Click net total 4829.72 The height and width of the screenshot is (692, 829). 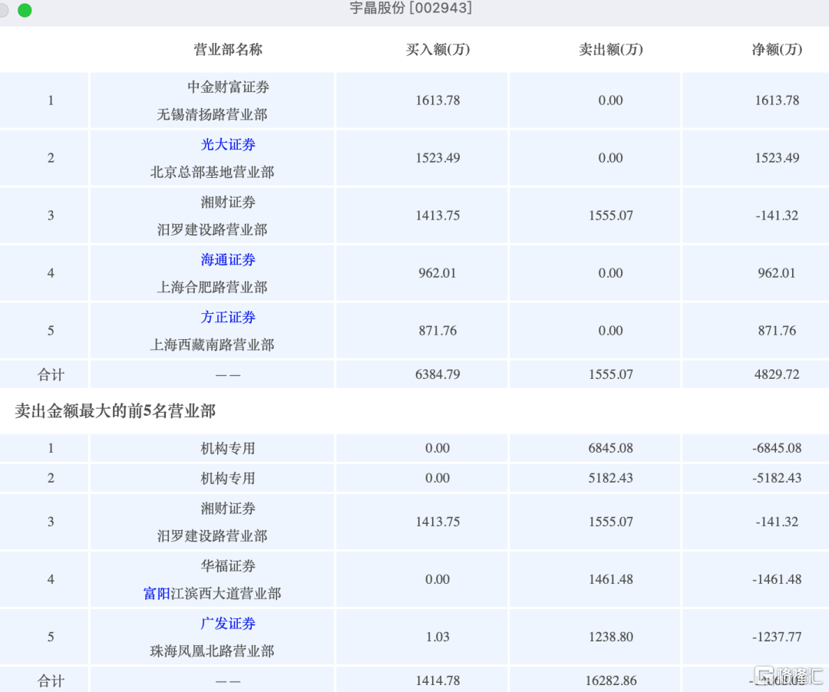777,374
